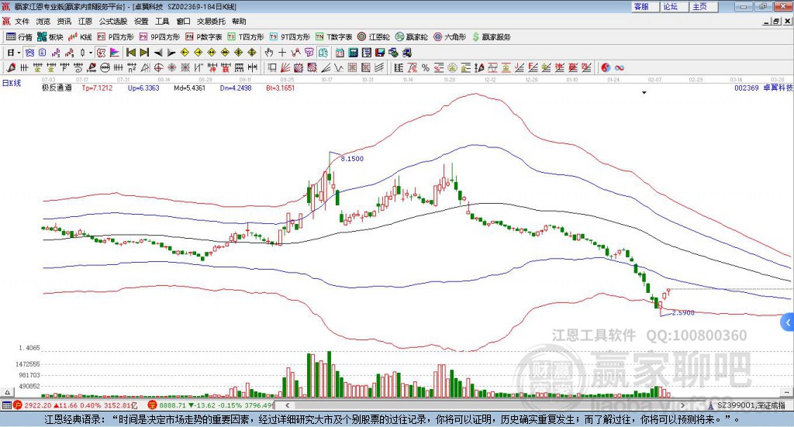This screenshot has width=794, height=427.
Task: Move chart right with black arrow
Action: [171, 53]
